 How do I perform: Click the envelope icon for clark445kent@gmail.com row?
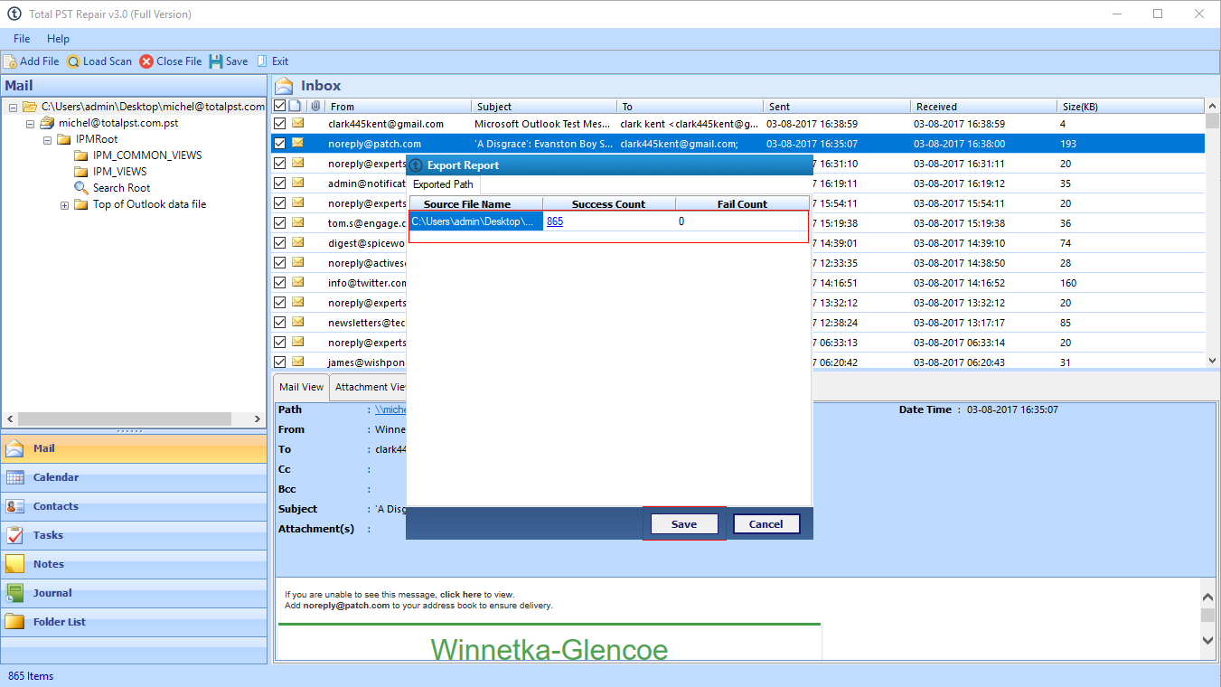[297, 124]
